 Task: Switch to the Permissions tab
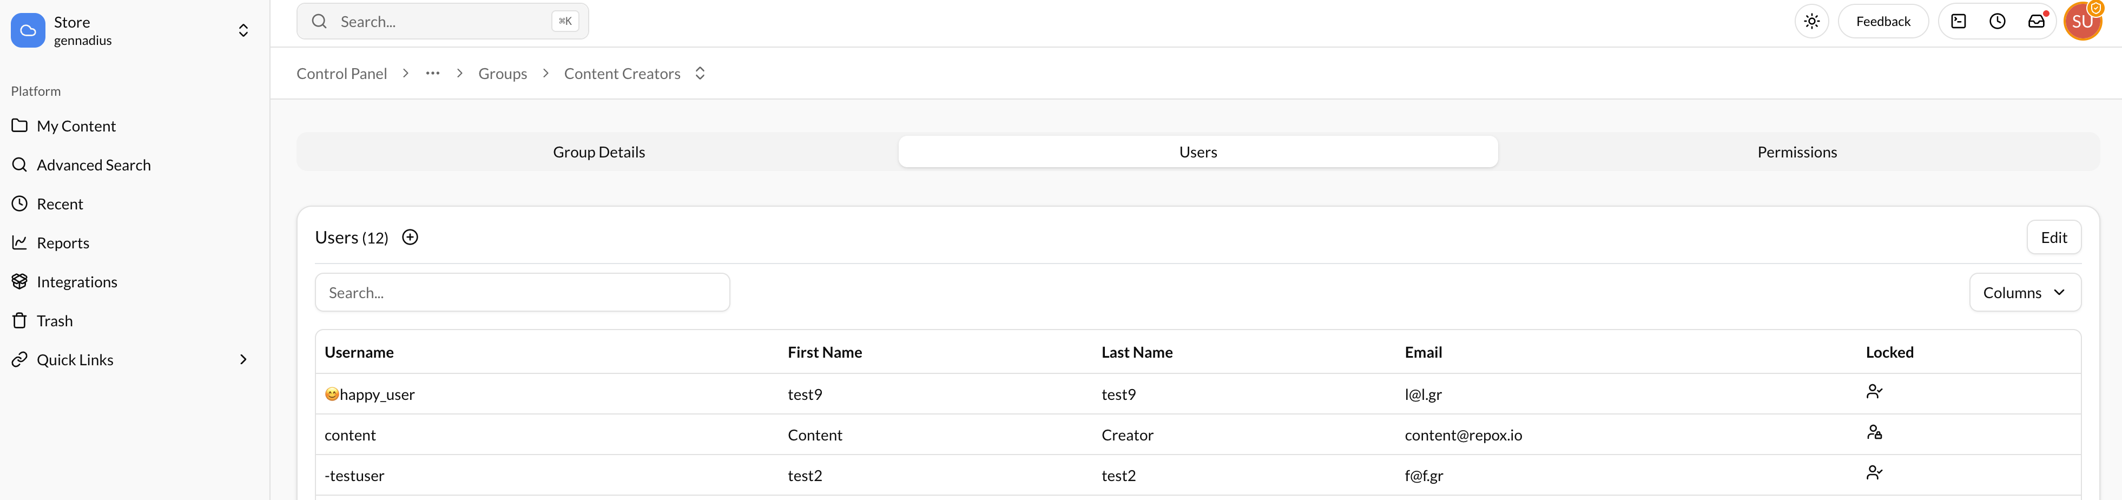point(1797,152)
